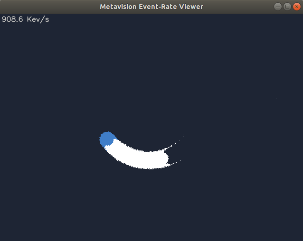This screenshot has height=241, width=303.
Task: Click the 908.6 Kev/s event rate readout
Action: coord(25,19)
